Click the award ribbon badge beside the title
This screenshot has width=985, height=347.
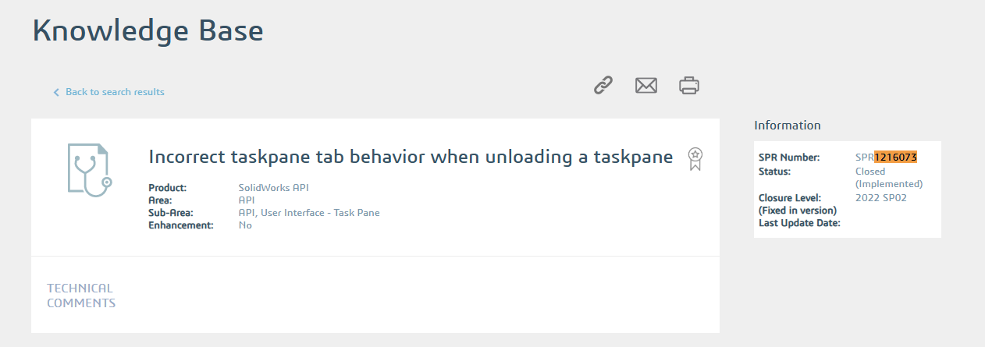(695, 158)
